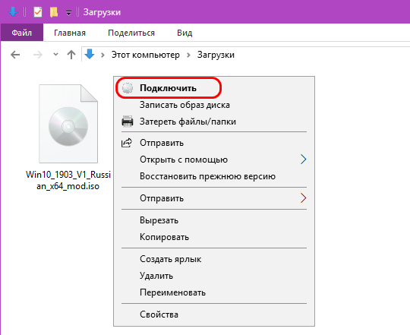
Task: Choose Удалить in the context menu
Action: 214,276
